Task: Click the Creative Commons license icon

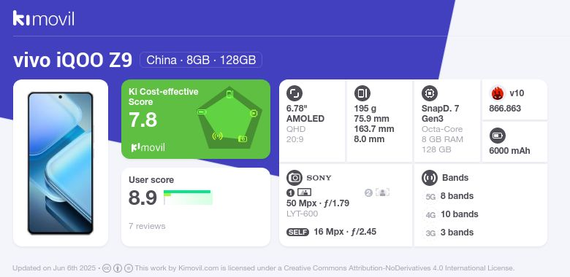Action: pyautogui.click(x=107, y=268)
